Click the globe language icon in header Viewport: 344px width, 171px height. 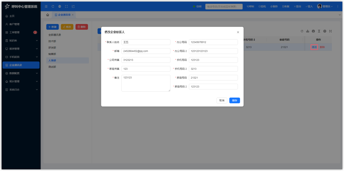60,6
